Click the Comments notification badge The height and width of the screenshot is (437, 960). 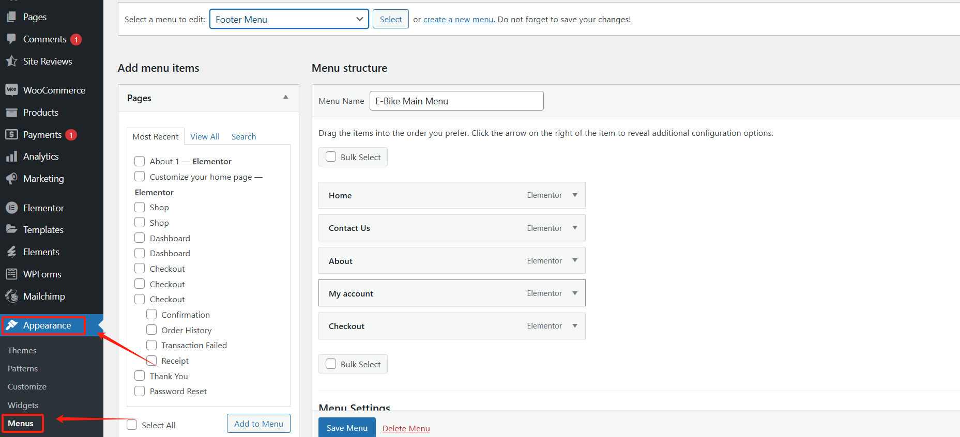[x=76, y=39]
